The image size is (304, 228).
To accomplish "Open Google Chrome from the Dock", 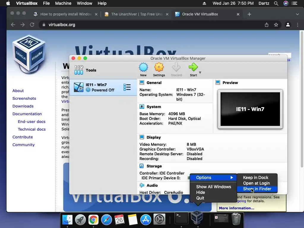I will tap(93, 220).
